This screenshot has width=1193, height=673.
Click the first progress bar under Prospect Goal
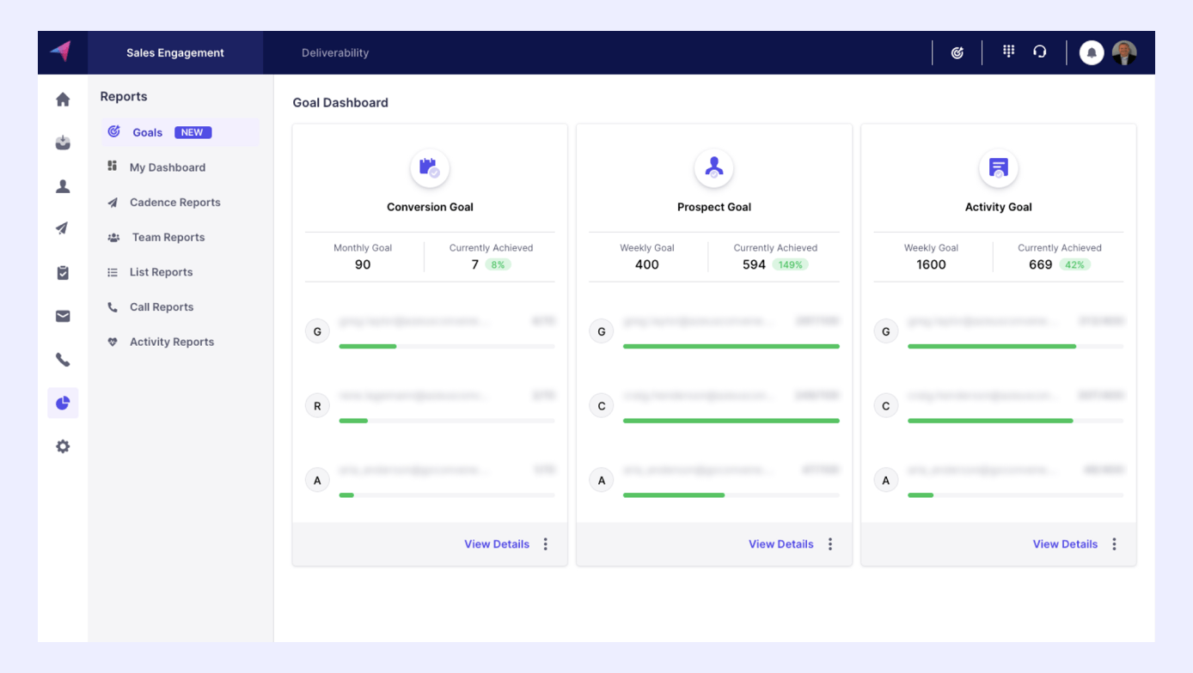tap(731, 346)
